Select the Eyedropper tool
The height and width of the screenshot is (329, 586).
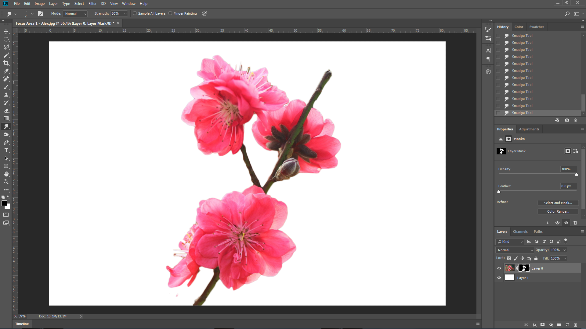[x=6, y=71]
